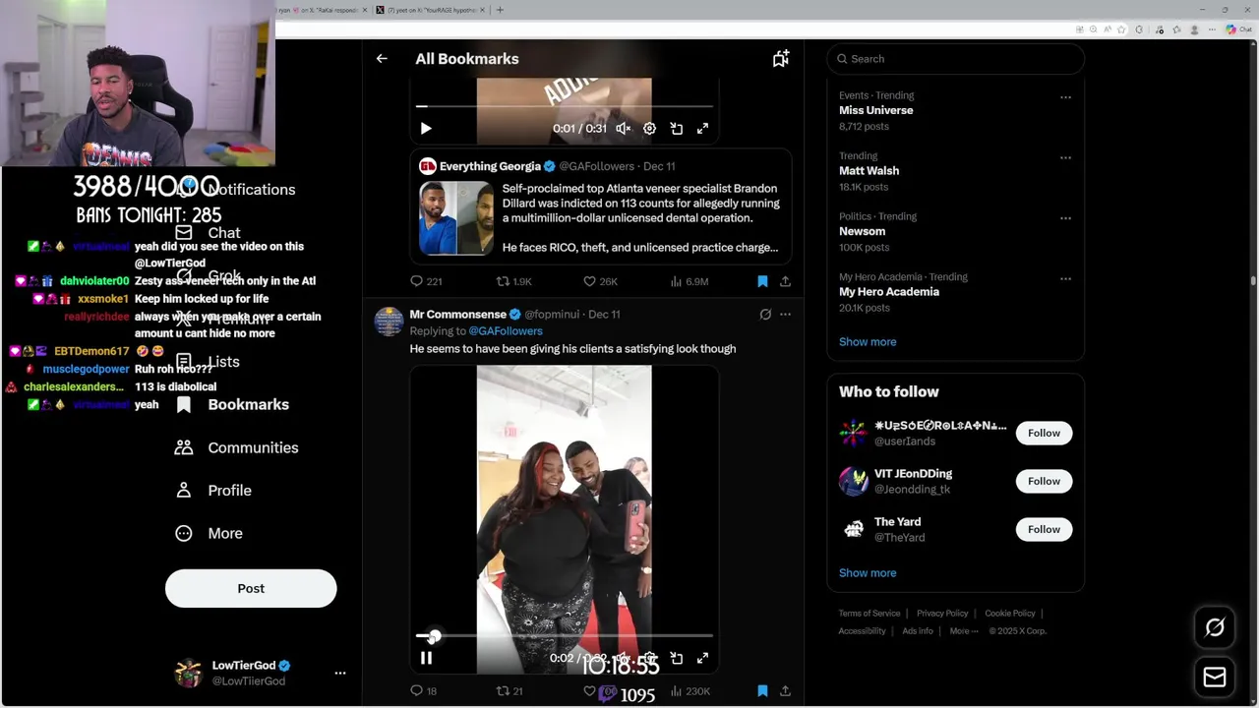The image size is (1259, 708).
Task: Open more options on Mr Commonsense post
Action: click(x=785, y=315)
